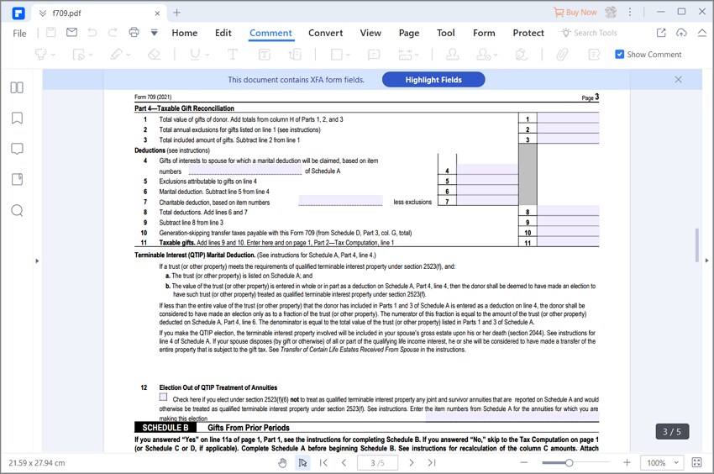Open the comments panel in sidebar
The image size is (714, 474).
17,149
